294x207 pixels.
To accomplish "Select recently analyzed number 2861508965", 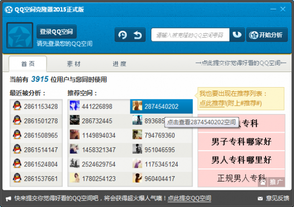I will [x=41, y=135].
